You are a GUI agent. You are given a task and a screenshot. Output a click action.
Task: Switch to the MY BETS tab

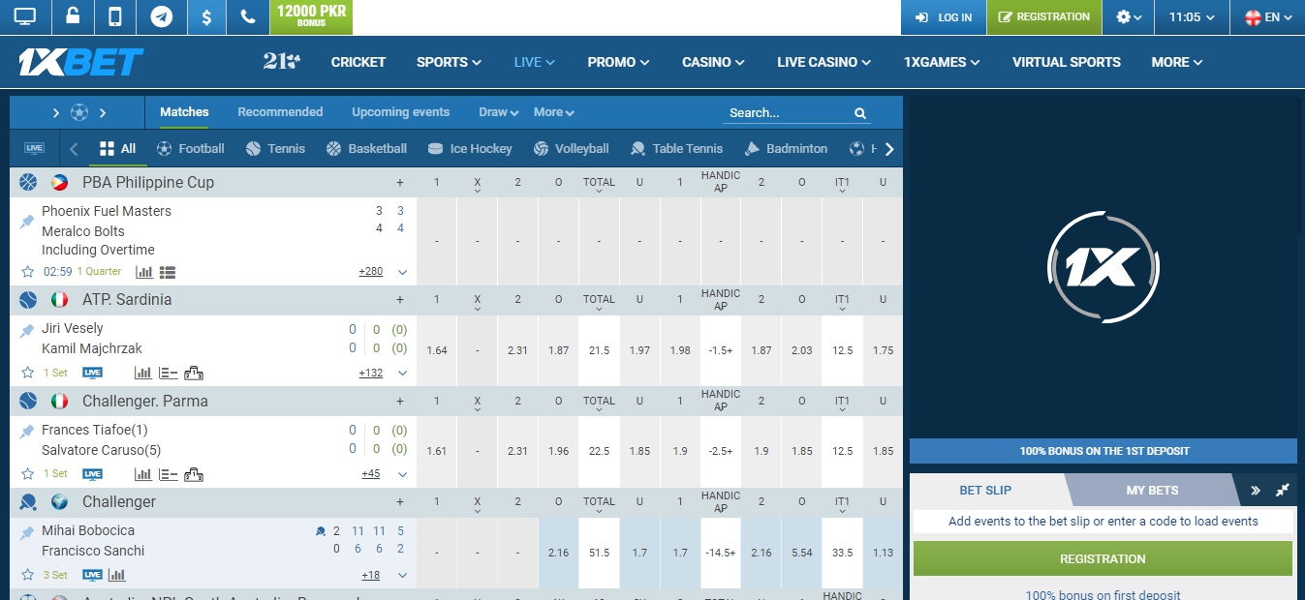click(x=1150, y=491)
